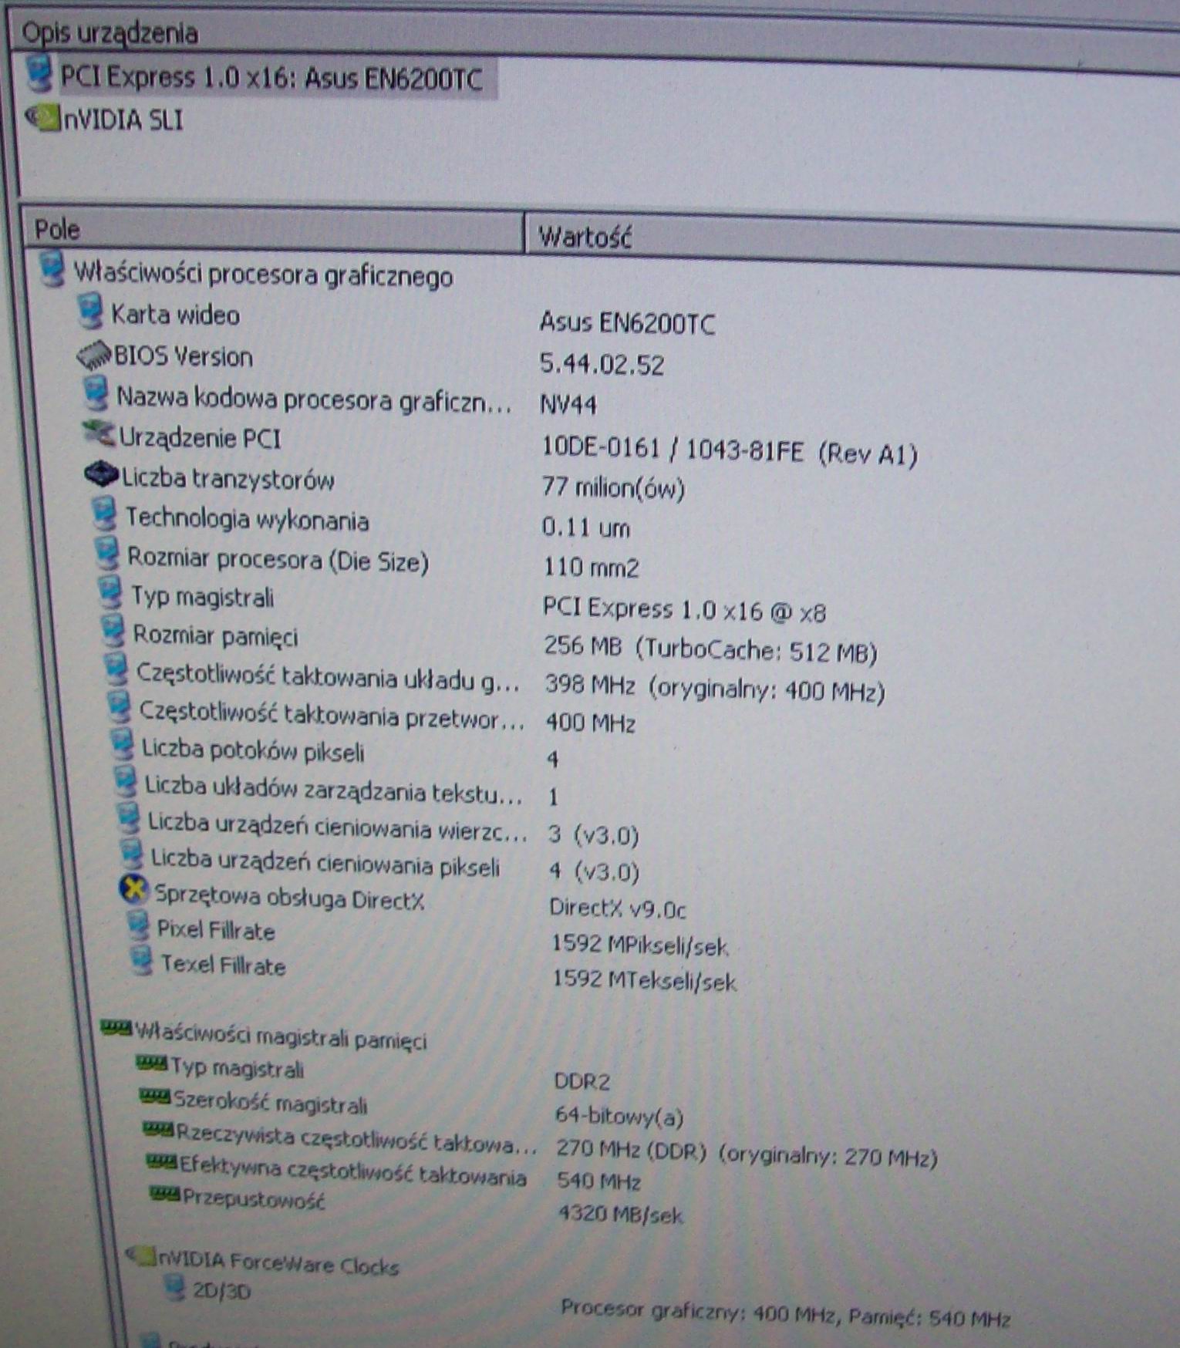Click the BIOS Version chip icon

pyautogui.click(x=94, y=355)
